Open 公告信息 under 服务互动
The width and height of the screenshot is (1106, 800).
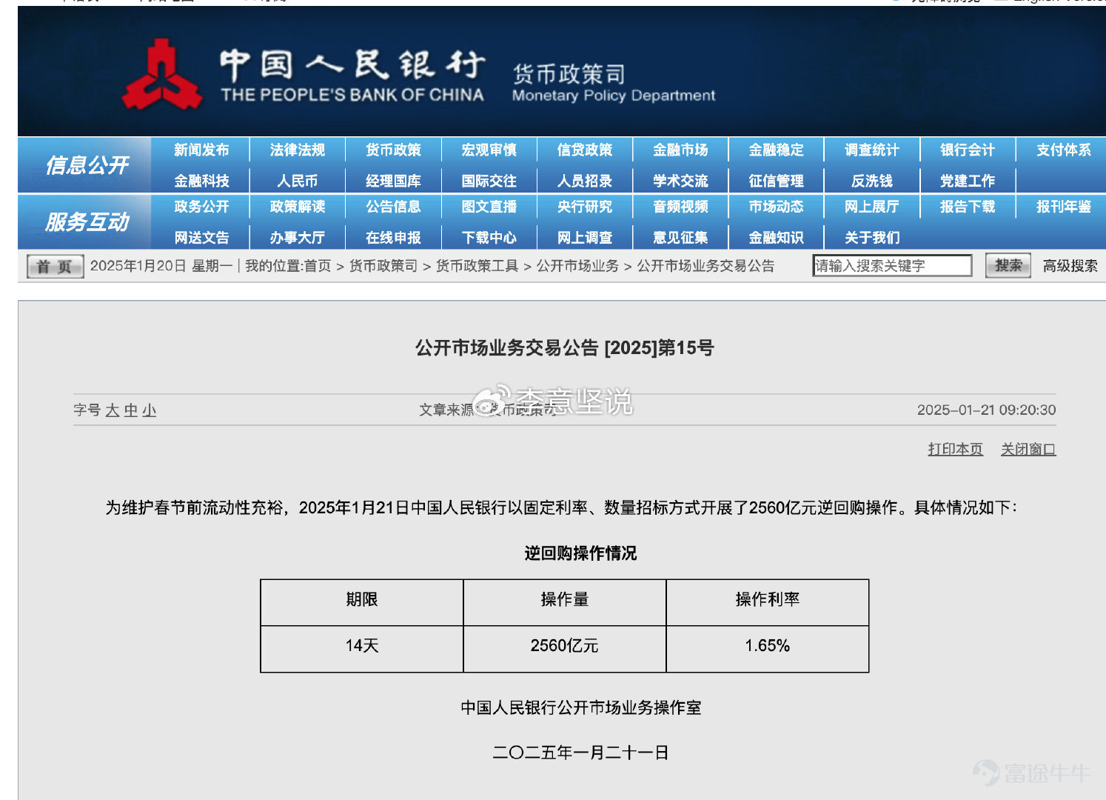(x=393, y=207)
